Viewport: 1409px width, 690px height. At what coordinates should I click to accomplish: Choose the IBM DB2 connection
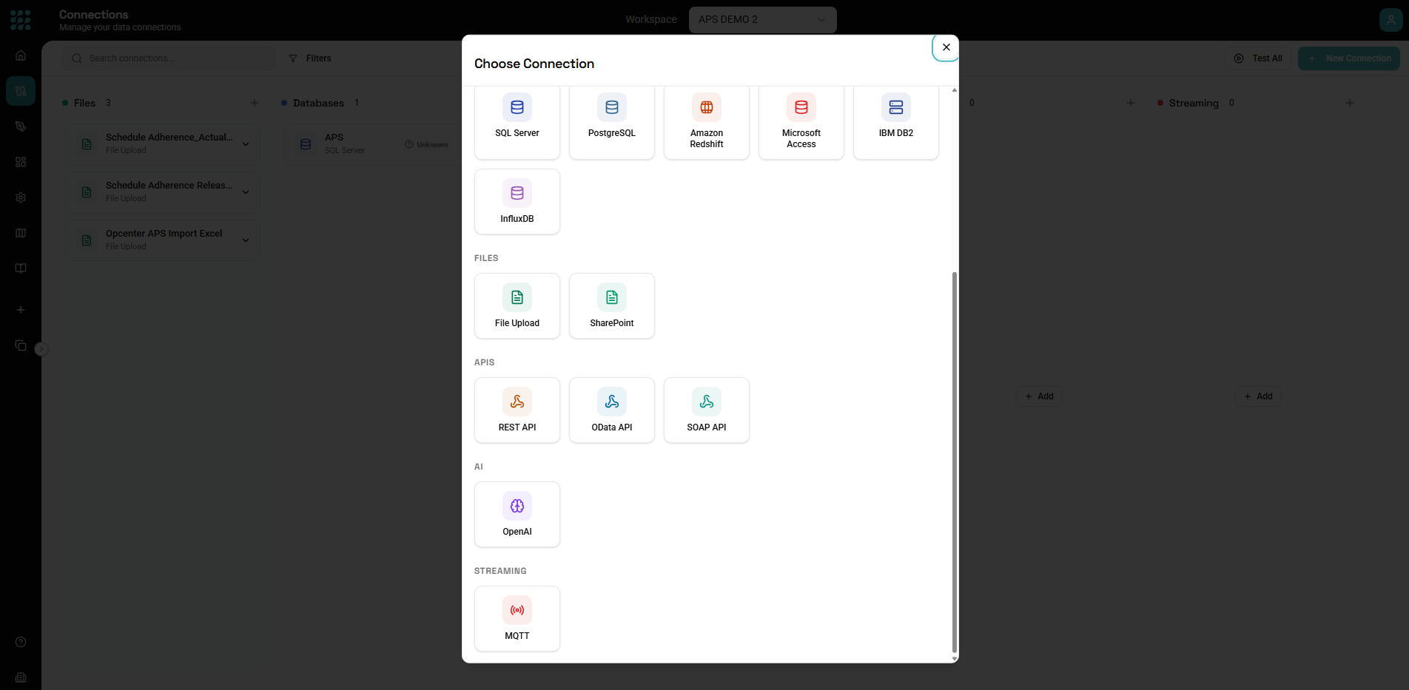[x=895, y=122]
